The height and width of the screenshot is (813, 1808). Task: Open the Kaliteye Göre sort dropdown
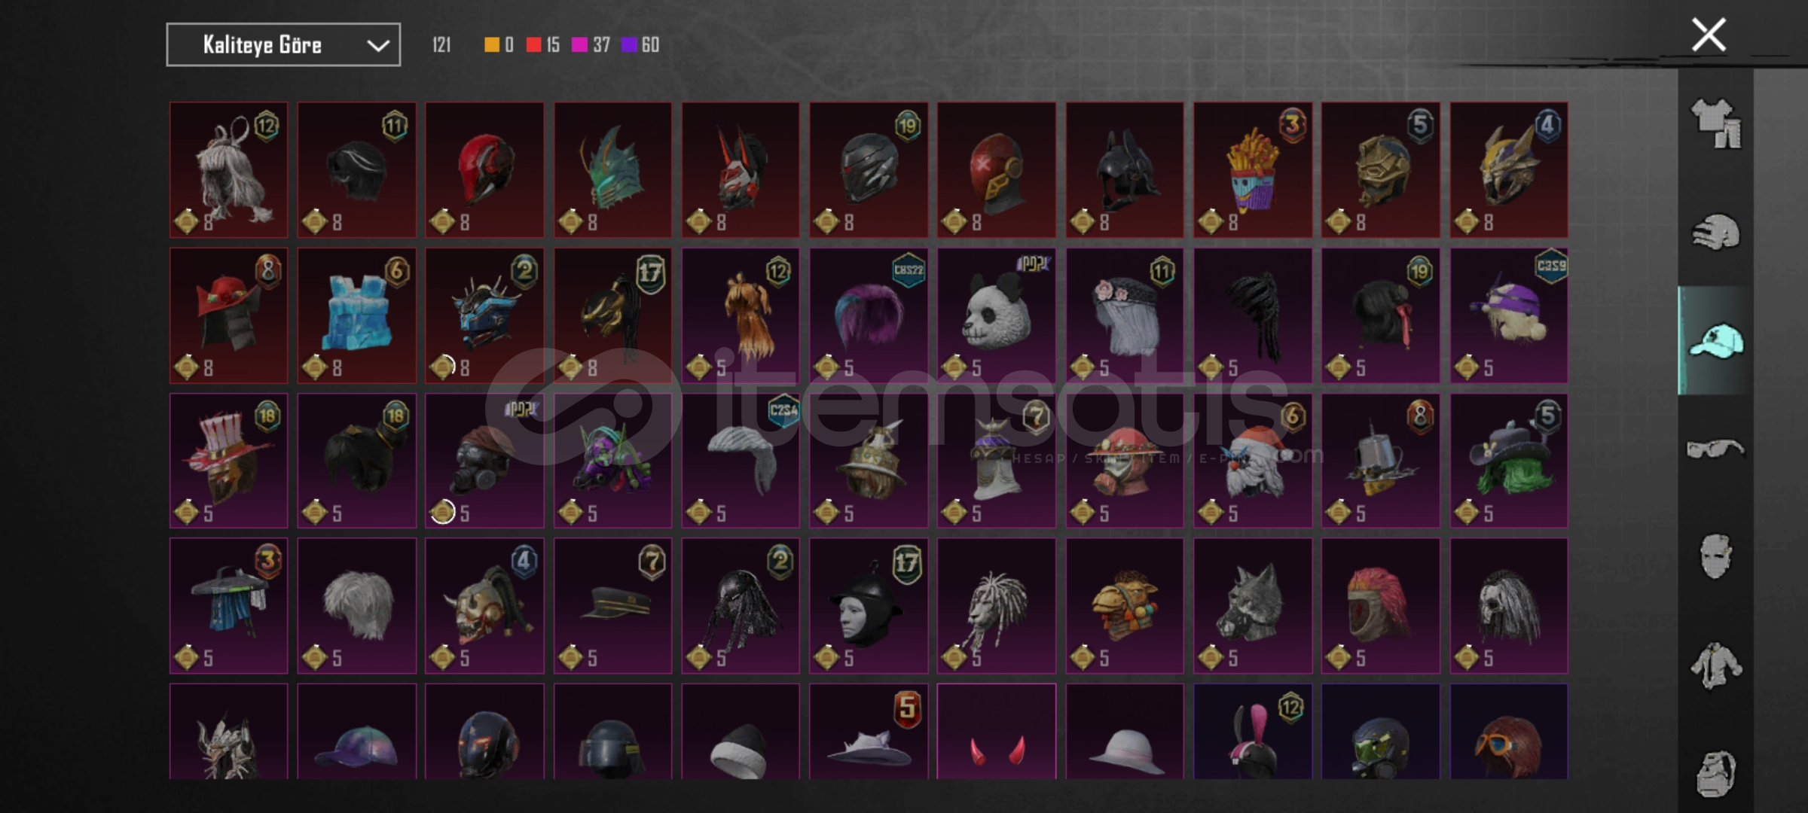(283, 45)
